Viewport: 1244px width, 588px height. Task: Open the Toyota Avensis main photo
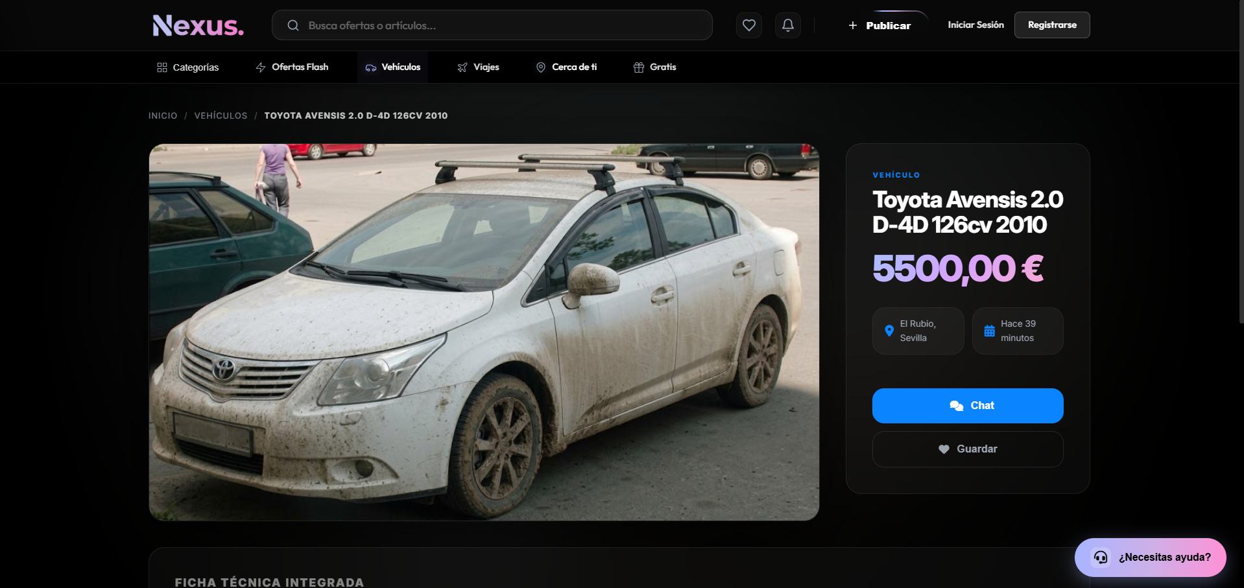(484, 332)
